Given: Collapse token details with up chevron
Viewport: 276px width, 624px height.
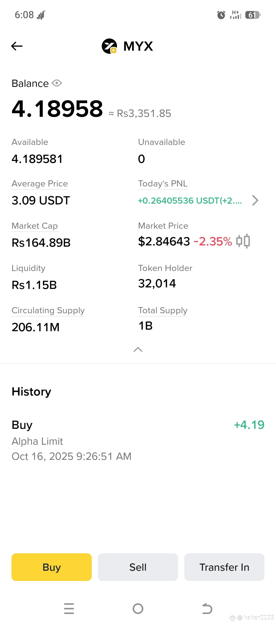Looking at the screenshot, I should (x=138, y=349).
